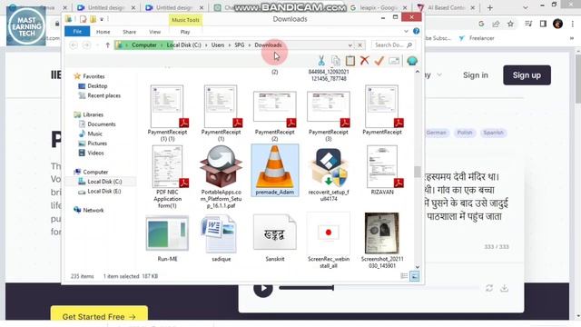
Task: Open the Freelancer bookmark in Chrome
Action: (477, 38)
